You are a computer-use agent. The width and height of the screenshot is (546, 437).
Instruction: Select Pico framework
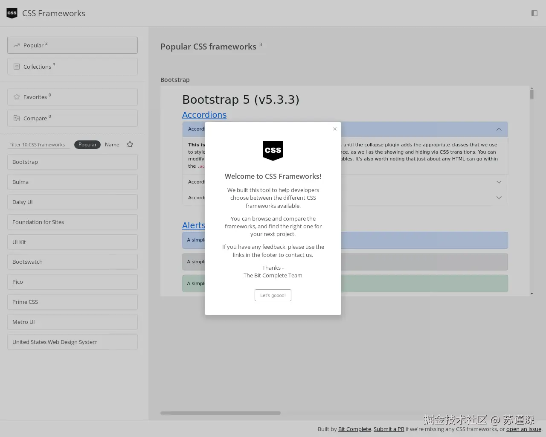tap(73, 282)
